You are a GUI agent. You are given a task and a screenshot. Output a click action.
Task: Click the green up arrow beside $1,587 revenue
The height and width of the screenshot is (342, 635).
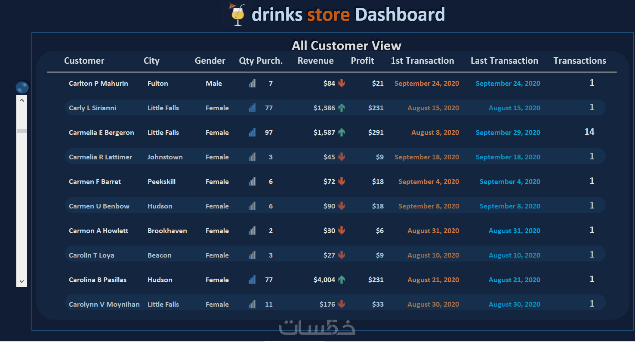pyautogui.click(x=342, y=132)
